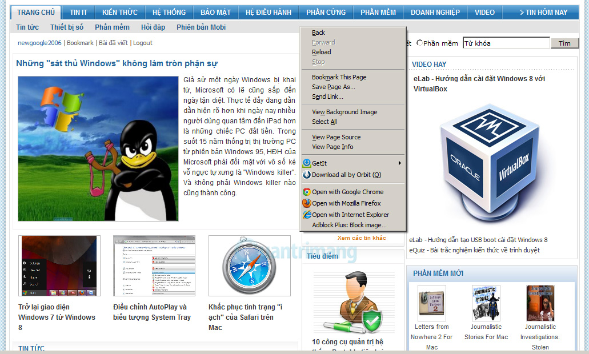Image resolution: width=589 pixels, height=354 pixels.
Task: Click the system admin tools image
Action: (354, 303)
